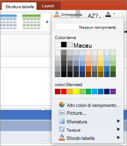Expand the font color dropdown arrow
Viewport: 127px width, 146px height.
click(114, 14)
